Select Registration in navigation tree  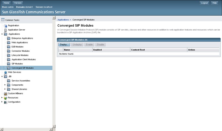[13, 26]
